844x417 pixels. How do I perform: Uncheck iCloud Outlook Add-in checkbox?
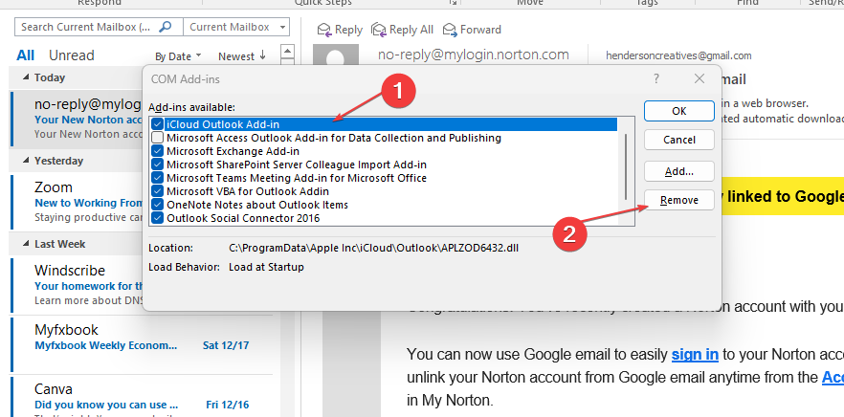tap(158, 124)
